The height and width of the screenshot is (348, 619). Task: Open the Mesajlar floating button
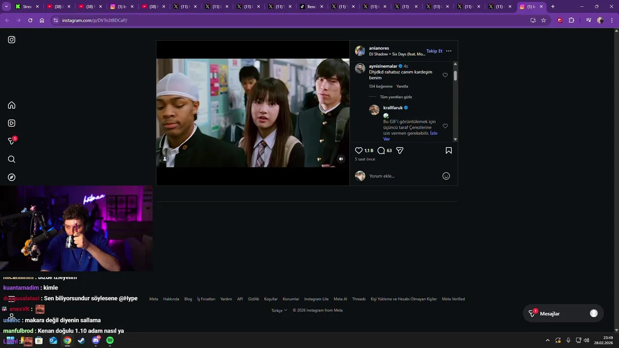563,314
